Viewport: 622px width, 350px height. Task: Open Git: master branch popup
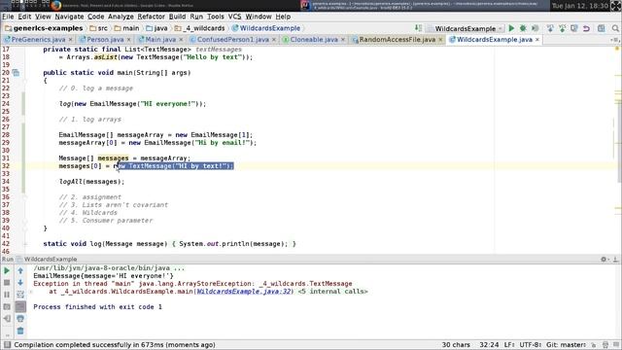click(x=566, y=345)
